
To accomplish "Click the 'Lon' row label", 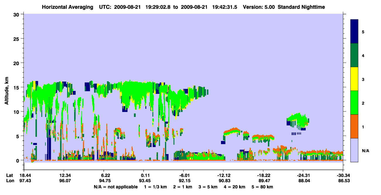I will (x=10, y=181).
